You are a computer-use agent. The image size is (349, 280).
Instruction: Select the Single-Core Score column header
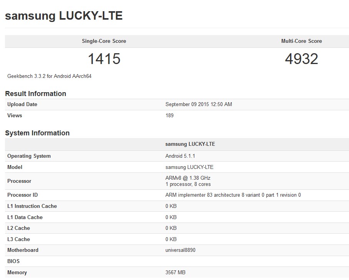(104, 41)
